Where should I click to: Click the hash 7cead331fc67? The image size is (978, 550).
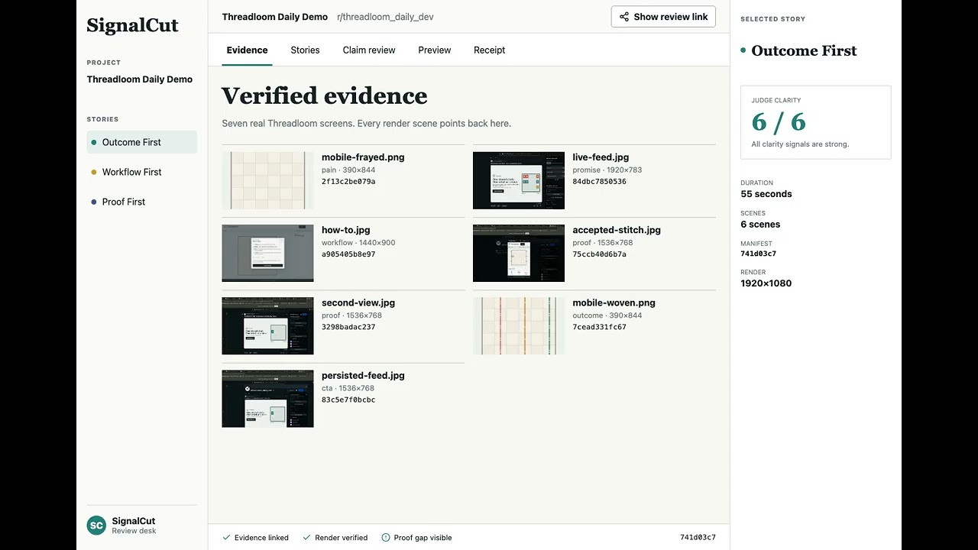coord(599,327)
